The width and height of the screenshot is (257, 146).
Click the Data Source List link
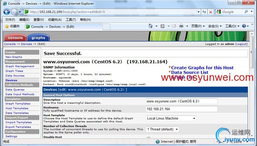[190, 72]
